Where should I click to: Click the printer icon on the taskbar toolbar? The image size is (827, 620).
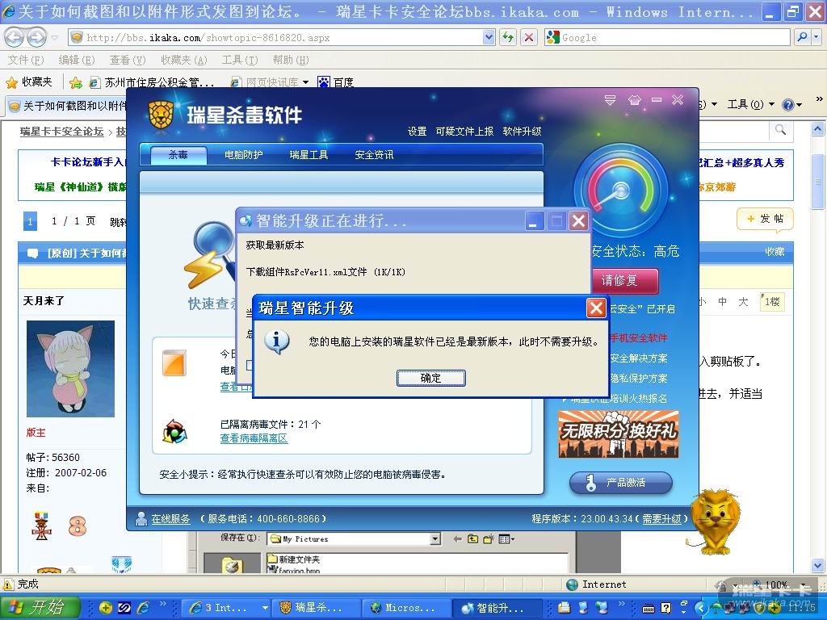tap(564, 608)
